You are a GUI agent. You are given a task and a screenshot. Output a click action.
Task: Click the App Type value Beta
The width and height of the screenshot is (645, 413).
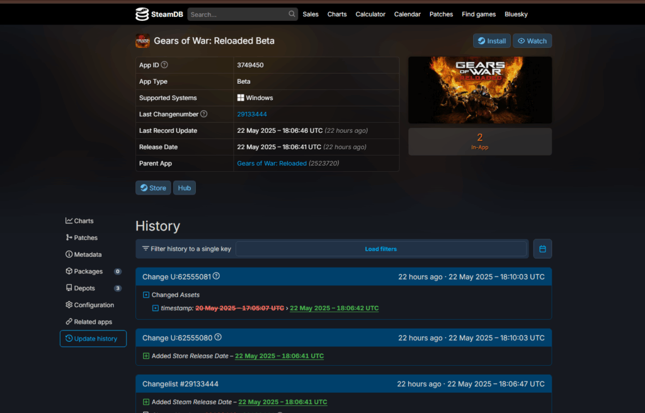(x=244, y=81)
